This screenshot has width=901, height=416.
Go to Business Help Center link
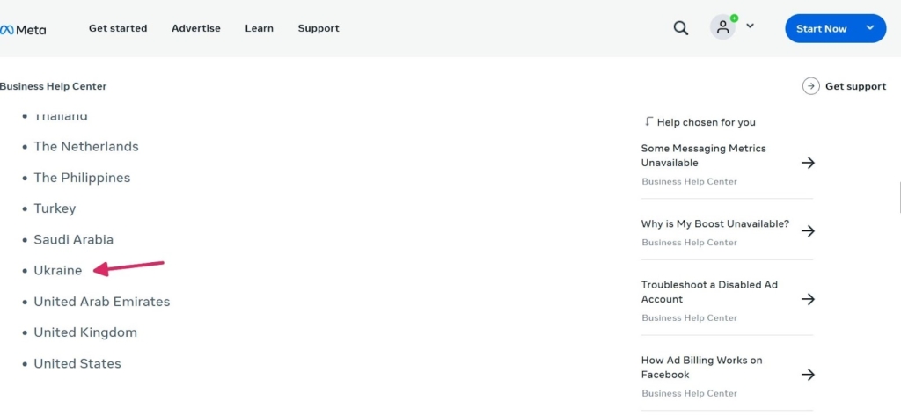54,86
